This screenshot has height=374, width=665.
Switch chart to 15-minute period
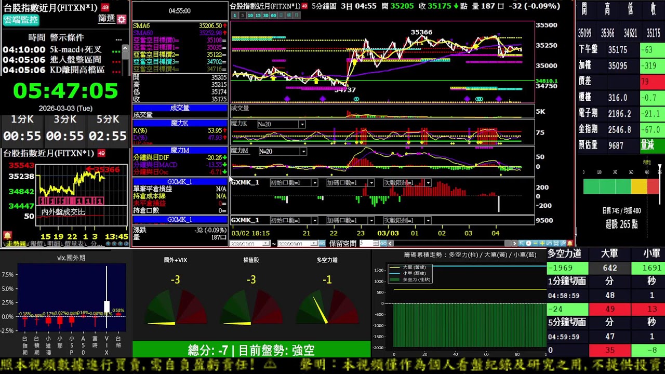pyautogui.click(x=258, y=16)
